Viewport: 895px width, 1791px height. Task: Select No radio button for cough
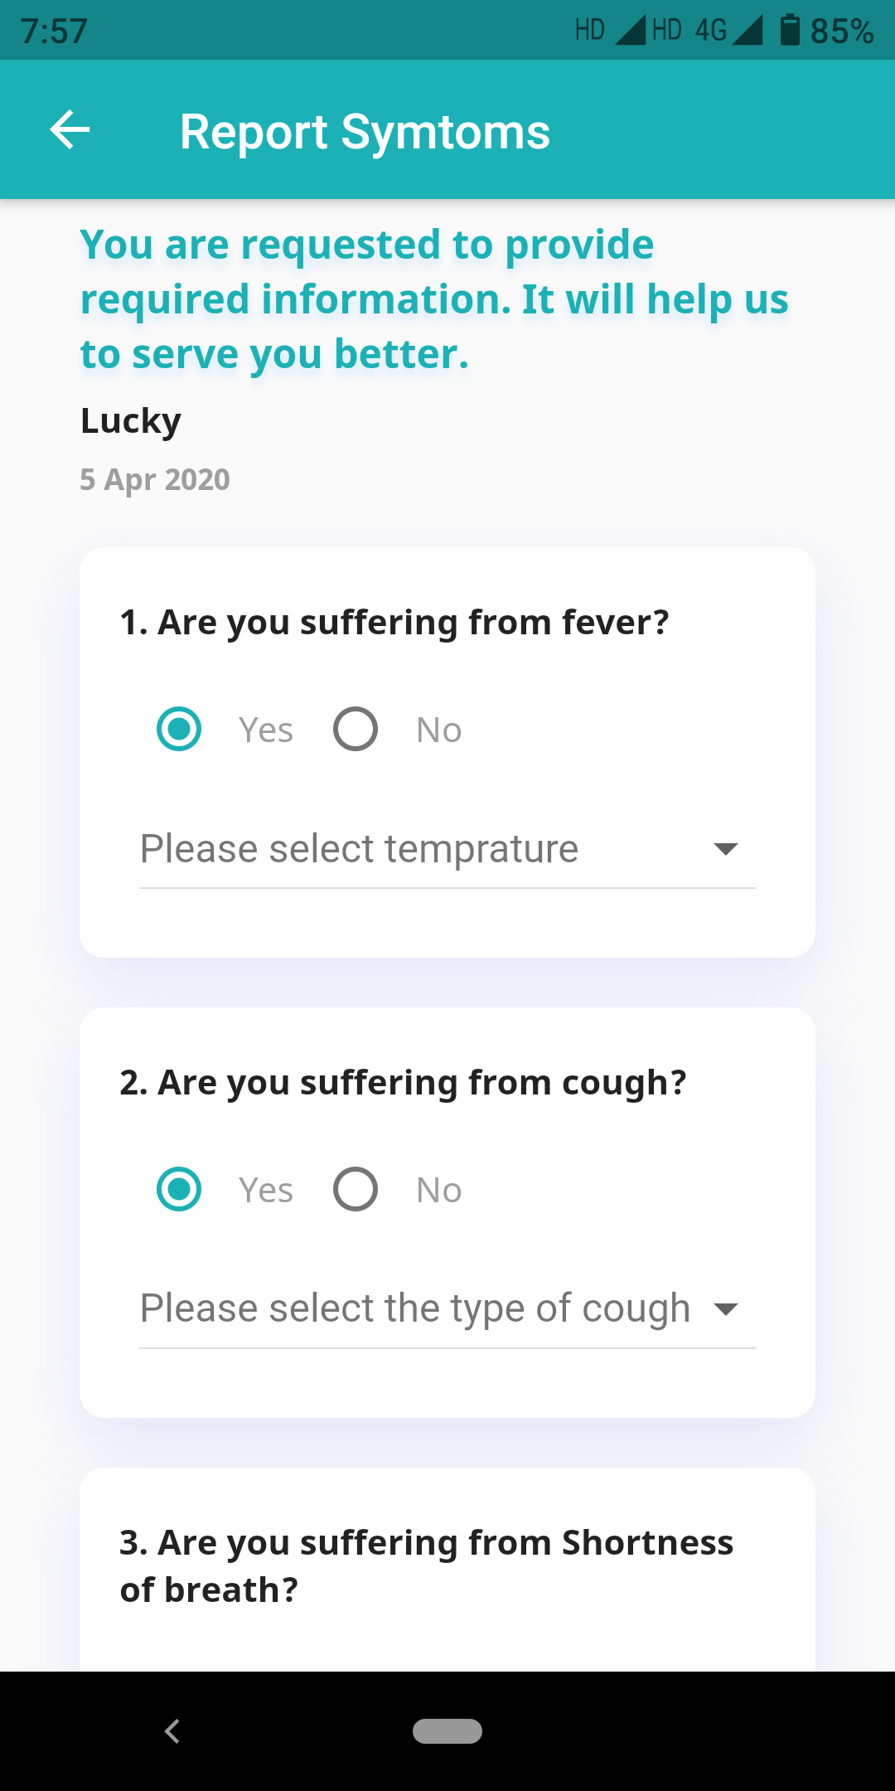pos(356,1190)
